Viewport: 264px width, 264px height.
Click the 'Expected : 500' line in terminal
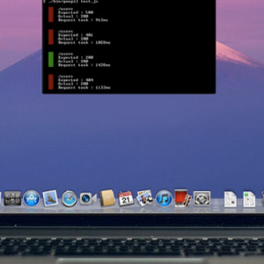76,13
